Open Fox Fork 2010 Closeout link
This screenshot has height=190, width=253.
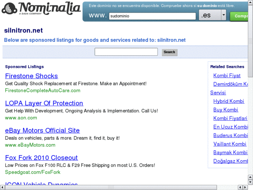click(x=41, y=158)
